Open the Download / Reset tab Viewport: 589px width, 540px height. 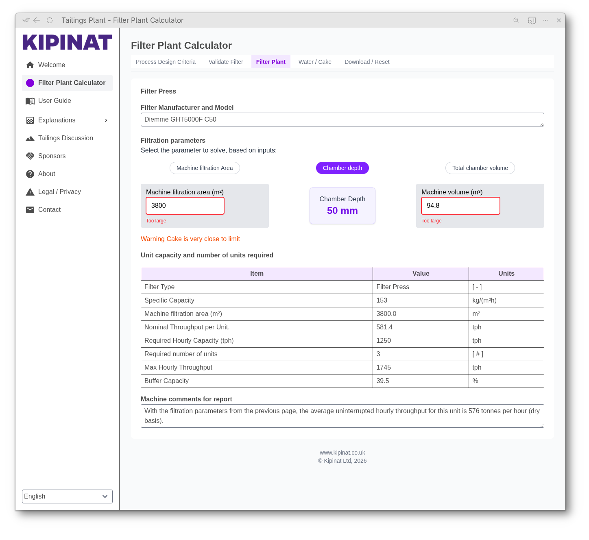[367, 62]
